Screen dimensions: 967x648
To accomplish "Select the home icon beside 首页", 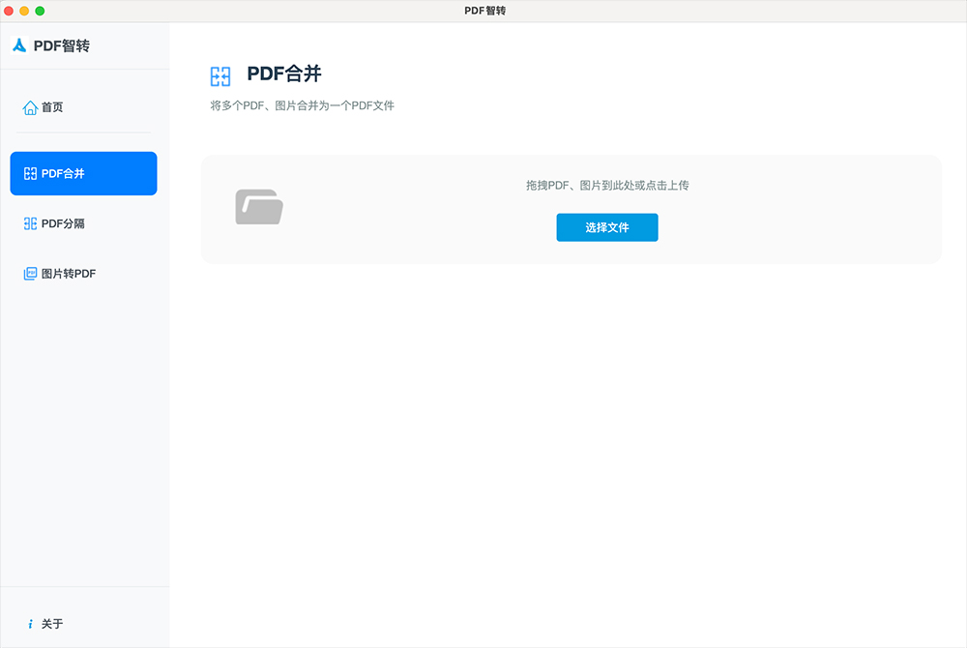I will coord(29,107).
